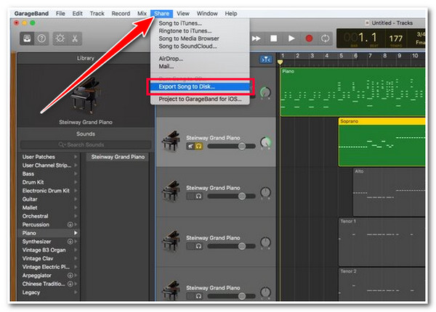Open the GarageBand application menu

[31, 13]
